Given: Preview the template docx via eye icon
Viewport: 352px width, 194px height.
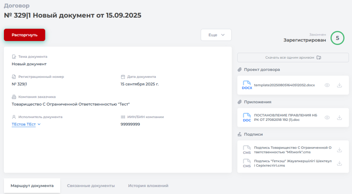Looking at the screenshot, I should click(327, 85).
